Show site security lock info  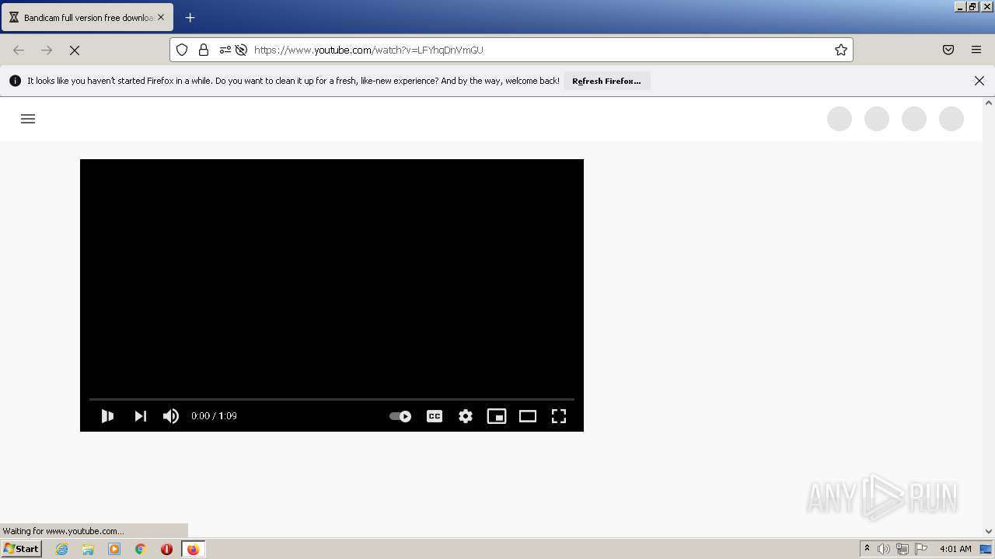click(204, 50)
